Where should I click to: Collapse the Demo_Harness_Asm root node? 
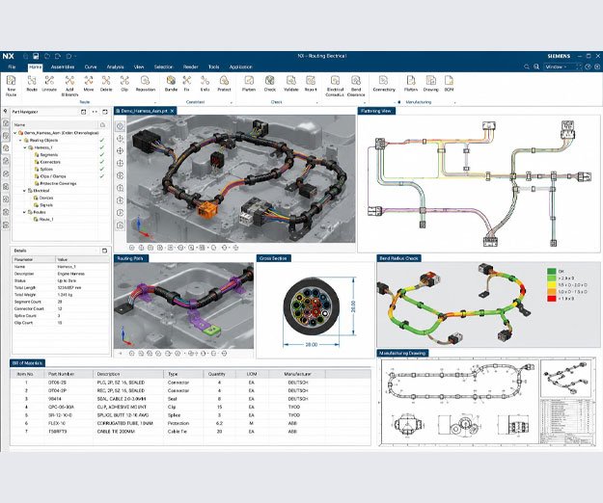click(15, 133)
